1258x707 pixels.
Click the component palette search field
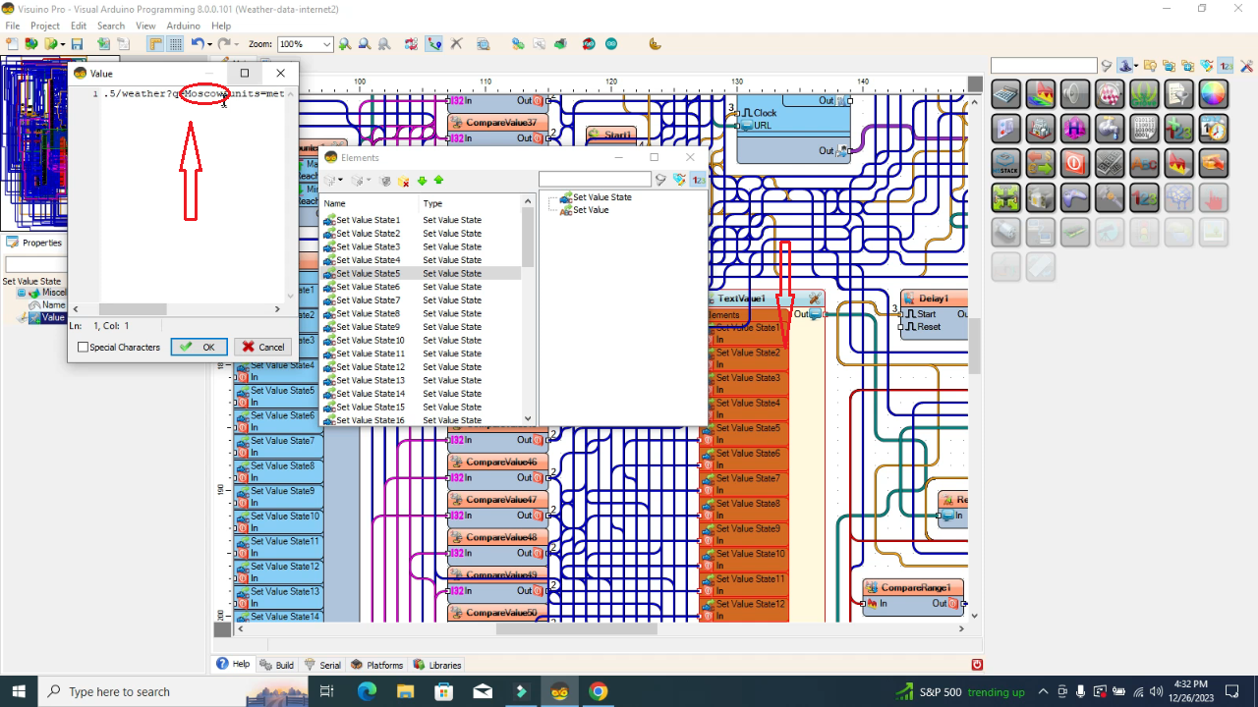[x=1044, y=66]
